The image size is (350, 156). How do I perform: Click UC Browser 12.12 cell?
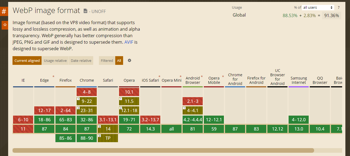[x=277, y=129]
